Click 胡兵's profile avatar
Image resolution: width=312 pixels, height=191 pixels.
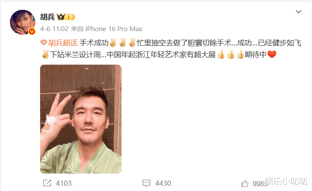(x=23, y=22)
